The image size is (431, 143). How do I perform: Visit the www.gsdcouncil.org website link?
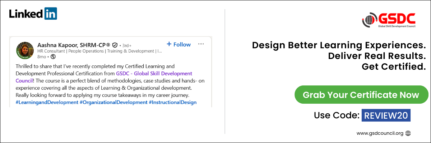(x=380, y=133)
